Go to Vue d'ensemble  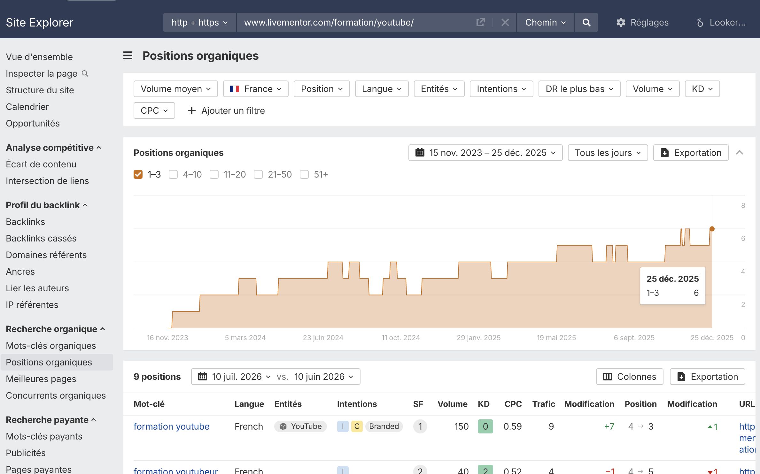[39, 57]
